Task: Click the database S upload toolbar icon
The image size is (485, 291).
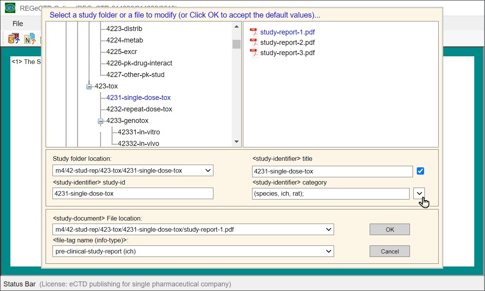Action: (x=14, y=39)
